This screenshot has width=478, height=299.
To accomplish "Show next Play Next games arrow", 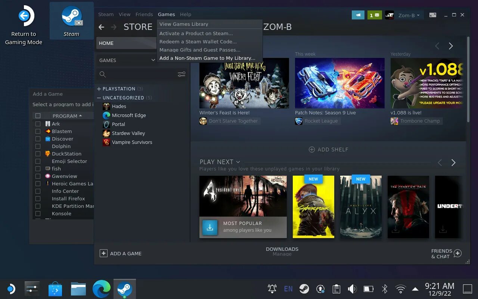I will [x=453, y=163].
